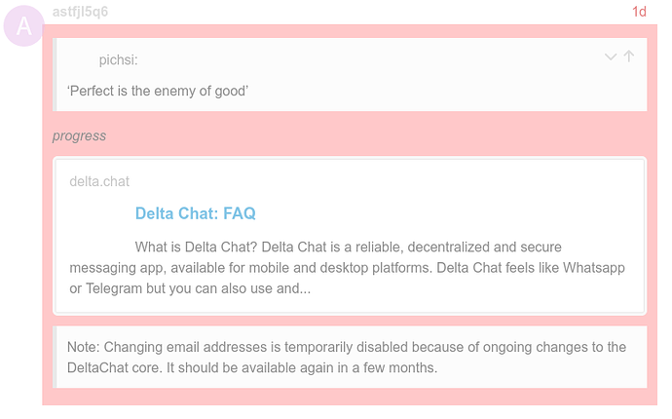
Task: Expand the quoted pichsi post
Action: coord(611,57)
